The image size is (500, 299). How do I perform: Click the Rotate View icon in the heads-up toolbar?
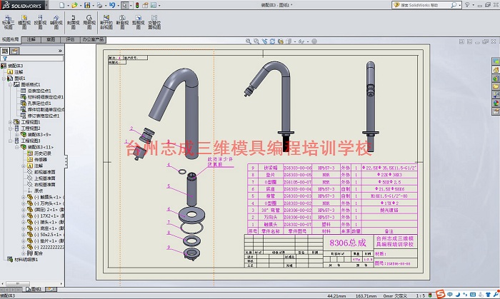coord(272,41)
